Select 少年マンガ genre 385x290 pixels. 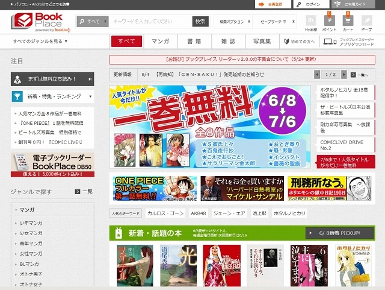31,223
